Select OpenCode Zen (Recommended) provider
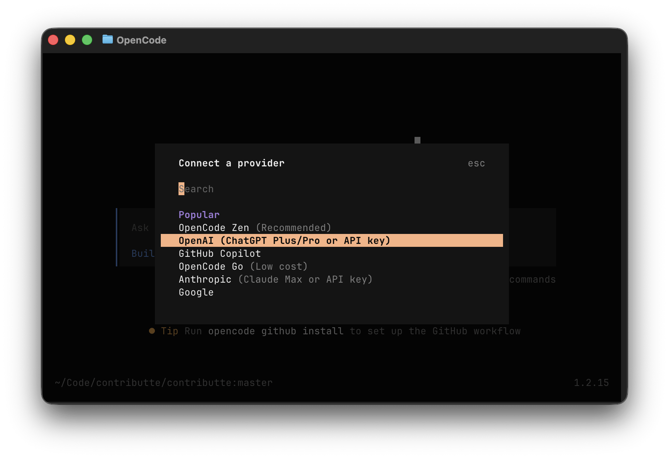The height and width of the screenshot is (459, 669). [x=332, y=228]
